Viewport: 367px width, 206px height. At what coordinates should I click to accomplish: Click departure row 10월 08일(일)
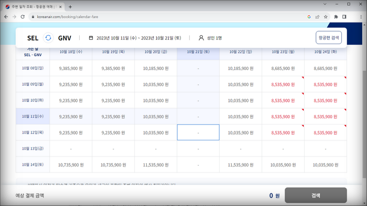point(33,68)
